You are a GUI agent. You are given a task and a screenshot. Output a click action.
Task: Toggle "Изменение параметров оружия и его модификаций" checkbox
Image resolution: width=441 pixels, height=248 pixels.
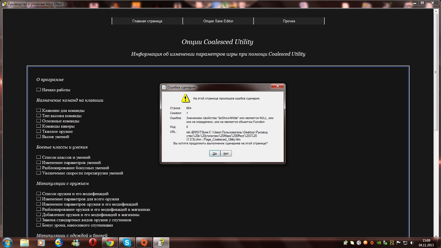coord(39,204)
